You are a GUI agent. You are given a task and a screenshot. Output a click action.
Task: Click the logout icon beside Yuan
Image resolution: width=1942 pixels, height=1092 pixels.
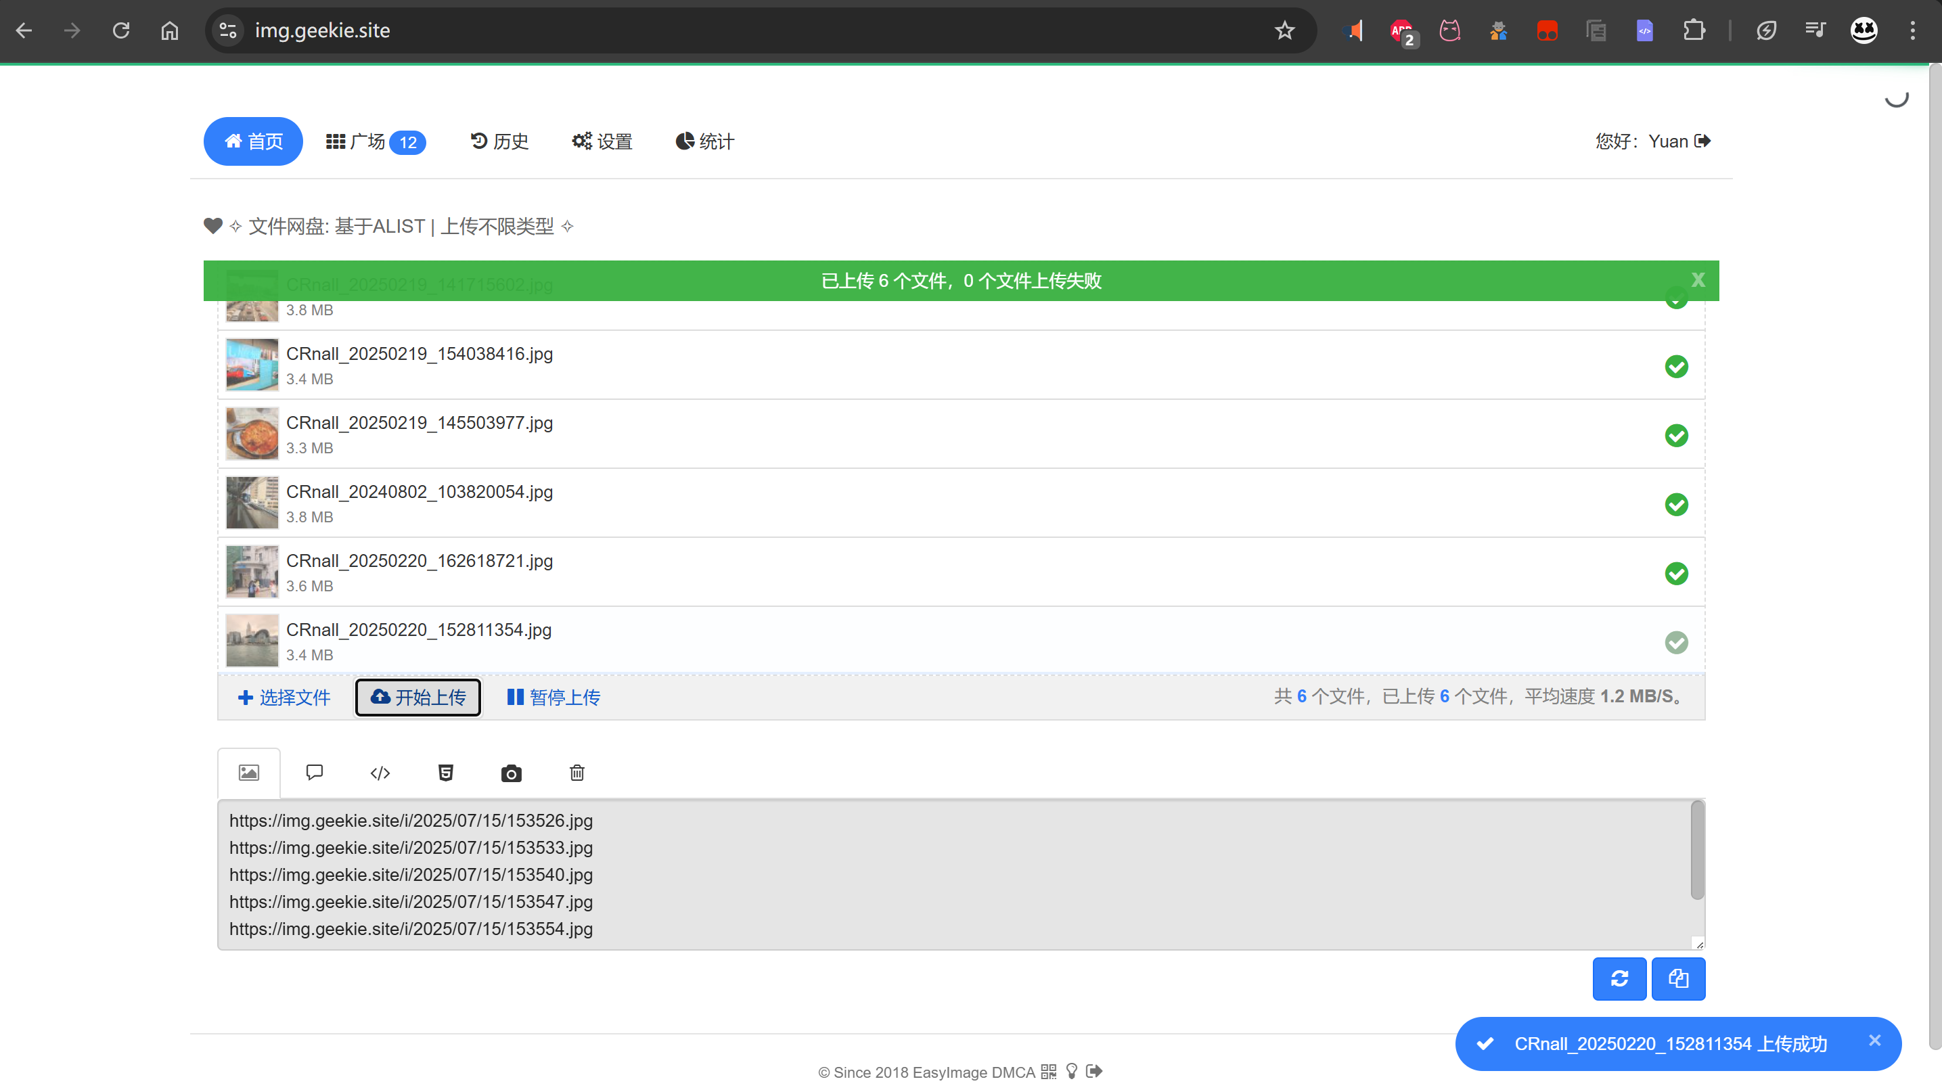(x=1702, y=141)
